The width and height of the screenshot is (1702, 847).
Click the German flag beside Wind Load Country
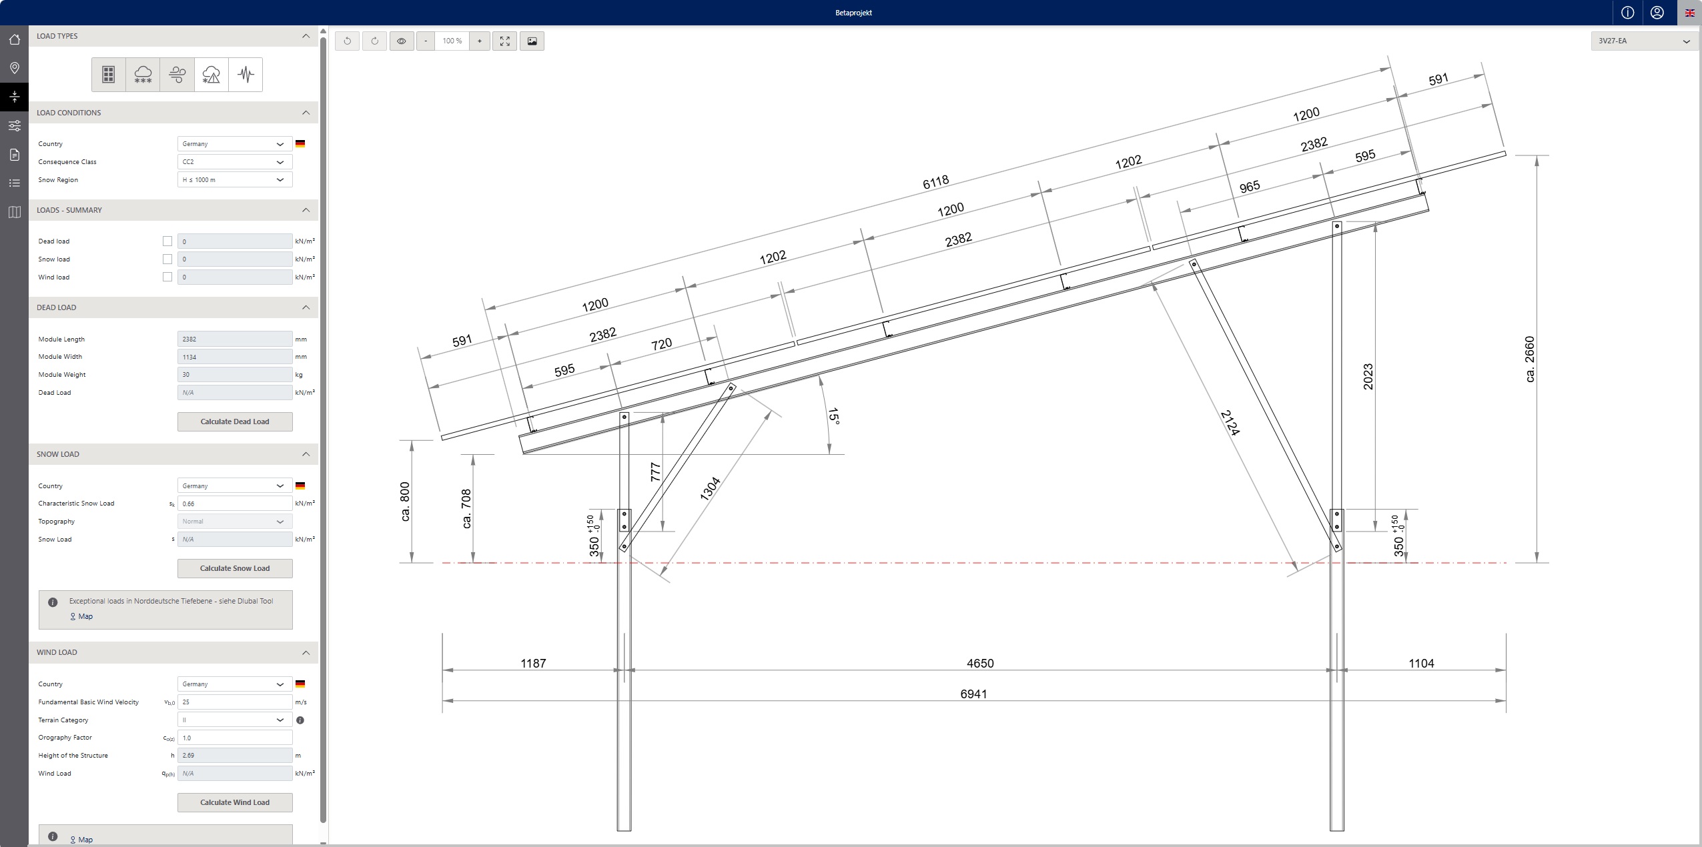[300, 684]
